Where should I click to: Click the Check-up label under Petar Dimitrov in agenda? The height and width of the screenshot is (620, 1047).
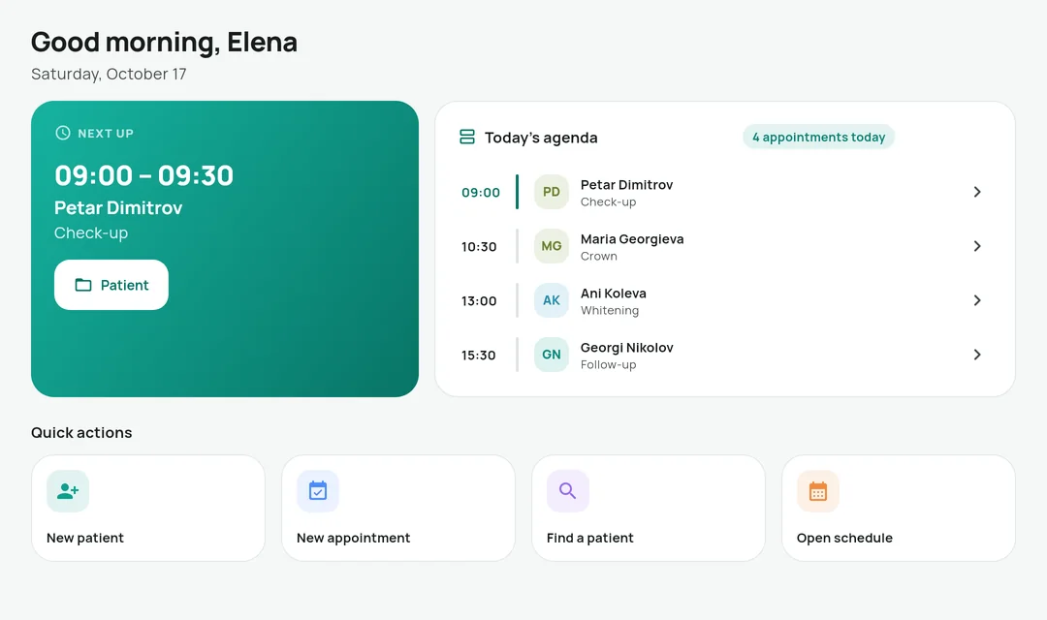click(608, 202)
